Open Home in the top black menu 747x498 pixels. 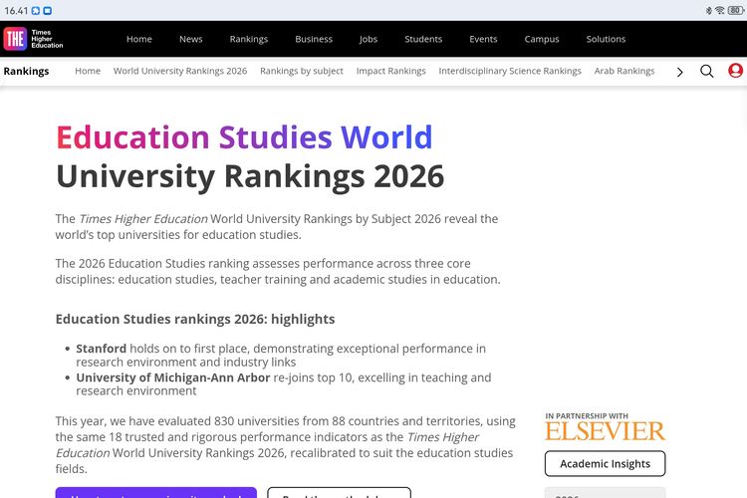click(x=139, y=39)
